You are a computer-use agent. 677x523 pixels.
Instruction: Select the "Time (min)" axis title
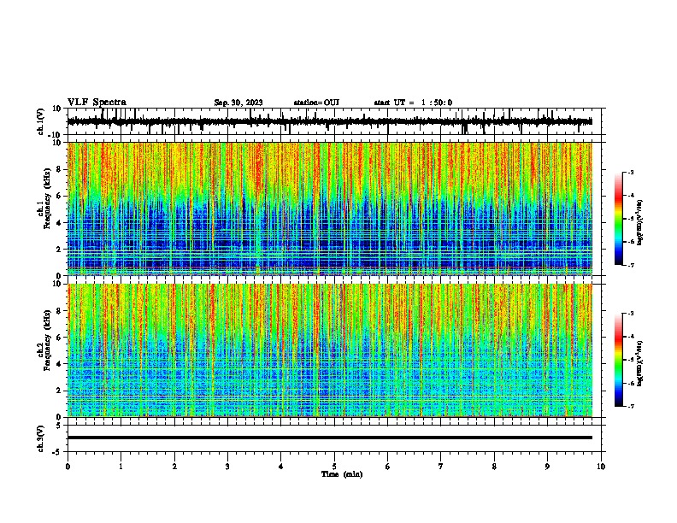pyautogui.click(x=342, y=474)
